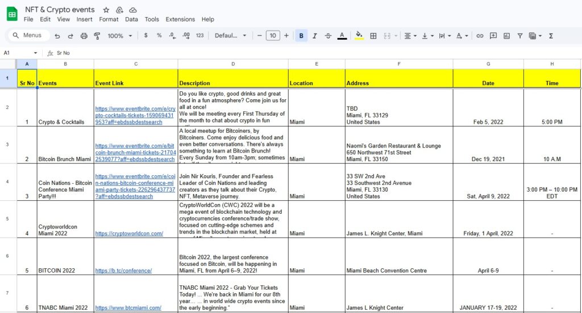Select row 5 header
The width and height of the screenshot is (582, 313).
7,219
